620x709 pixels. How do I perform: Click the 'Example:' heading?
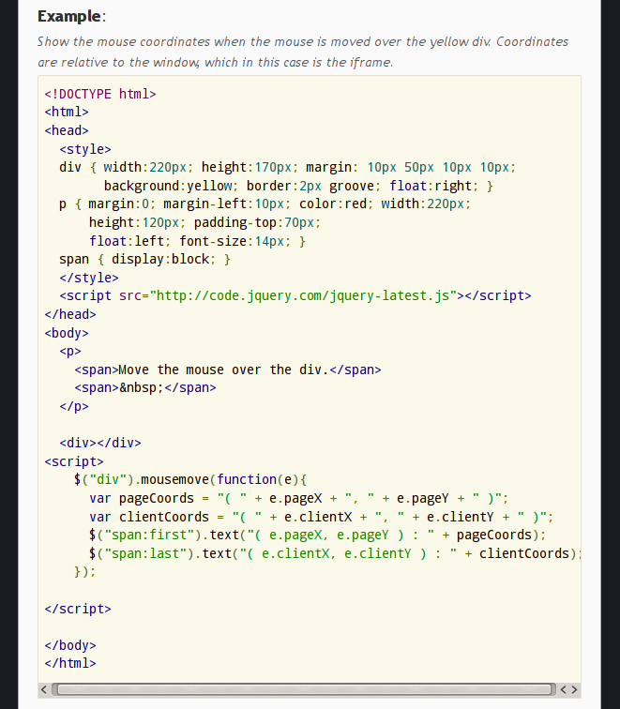(x=71, y=16)
